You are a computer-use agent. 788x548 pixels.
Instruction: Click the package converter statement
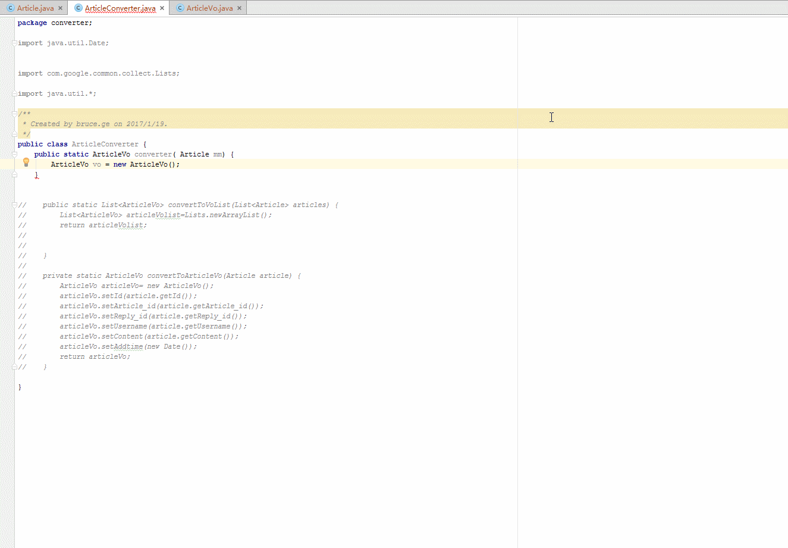pyautogui.click(x=55, y=23)
